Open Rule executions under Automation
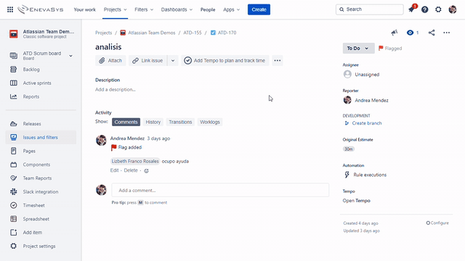 click(370, 175)
